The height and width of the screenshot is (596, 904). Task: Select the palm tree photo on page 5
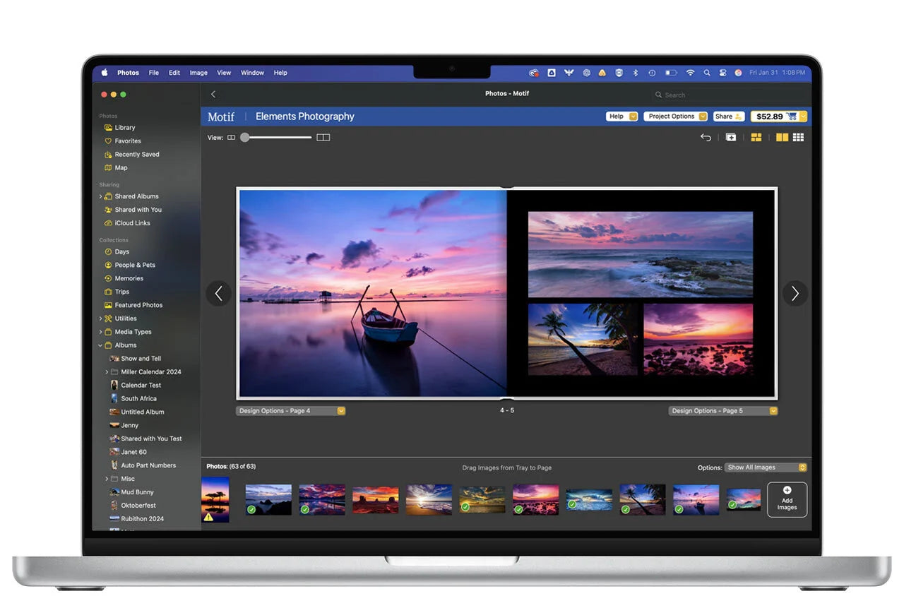[x=584, y=340]
